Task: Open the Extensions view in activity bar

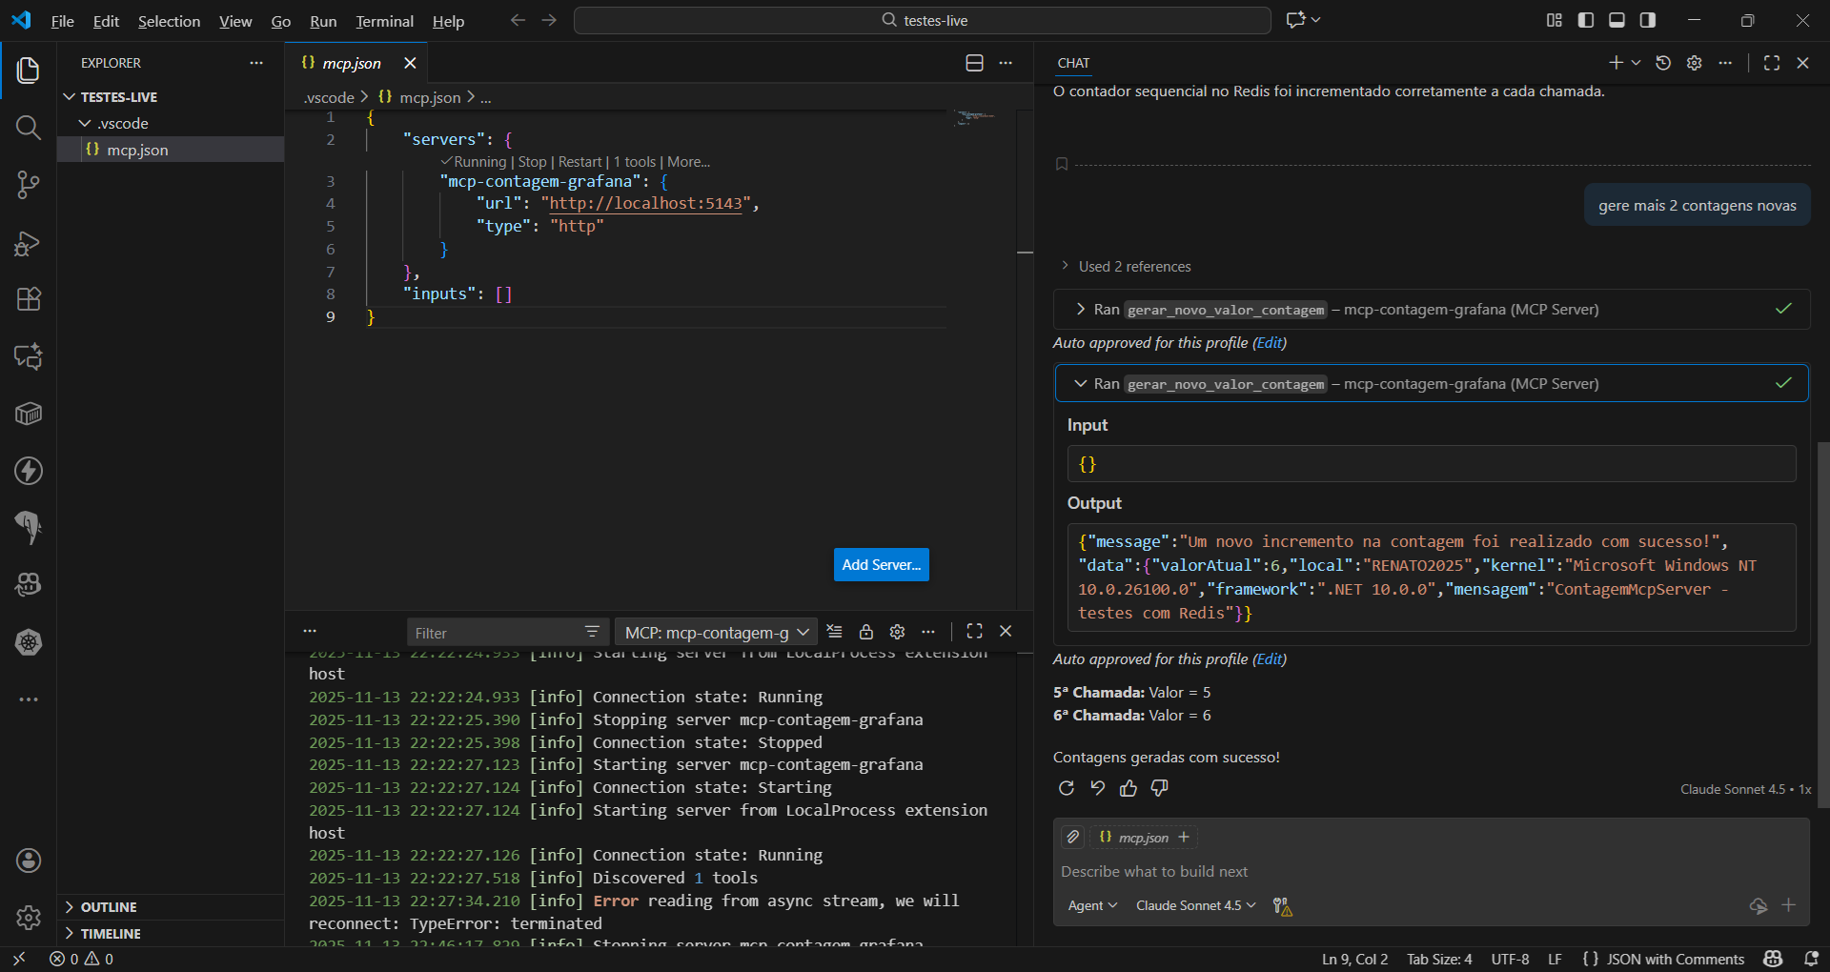Action: click(x=29, y=299)
